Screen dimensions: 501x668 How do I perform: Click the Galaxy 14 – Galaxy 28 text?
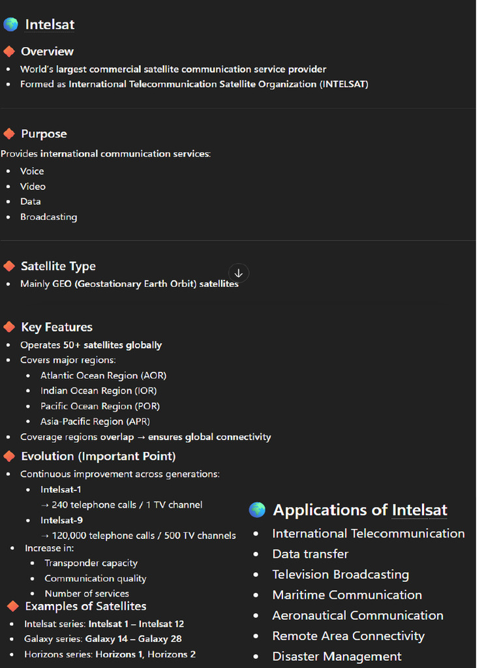click(133, 639)
